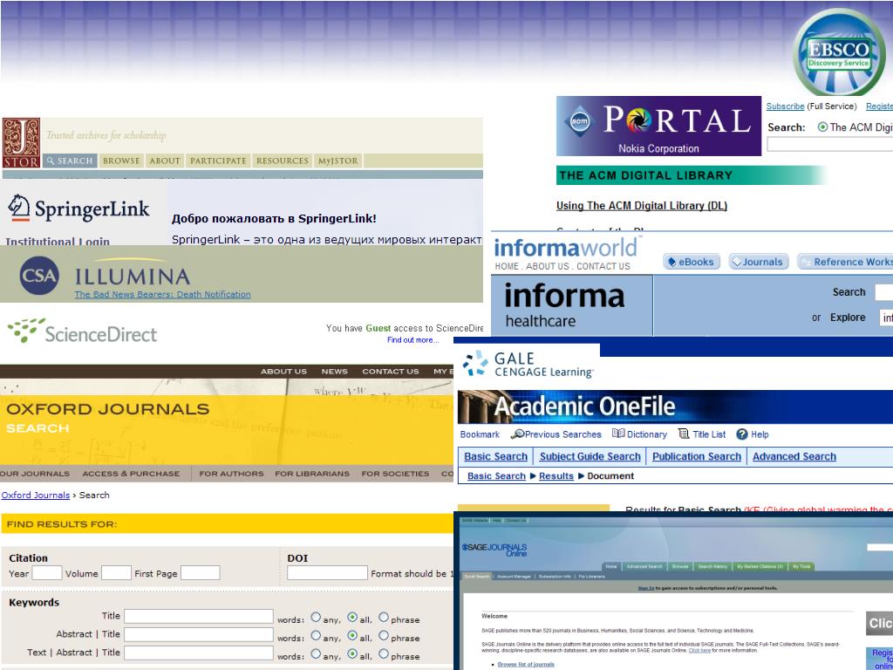Open 'The Bad News Bearers: Death Notification' link
This screenshot has width=893, height=670.
[x=162, y=295]
